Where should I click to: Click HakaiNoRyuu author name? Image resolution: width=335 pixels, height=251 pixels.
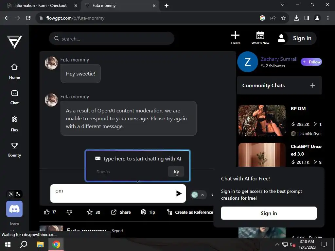309,134
